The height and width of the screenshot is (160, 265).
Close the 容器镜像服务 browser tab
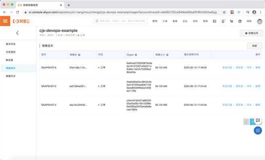click(61, 5)
